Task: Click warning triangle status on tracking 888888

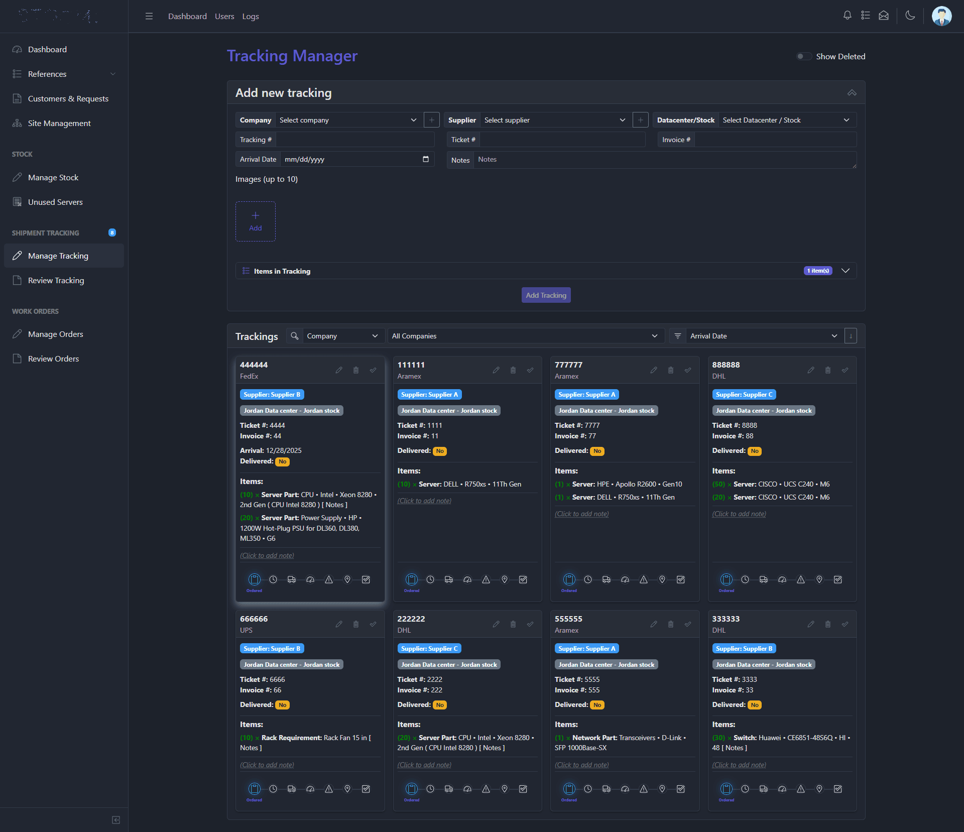Action: pyautogui.click(x=801, y=579)
